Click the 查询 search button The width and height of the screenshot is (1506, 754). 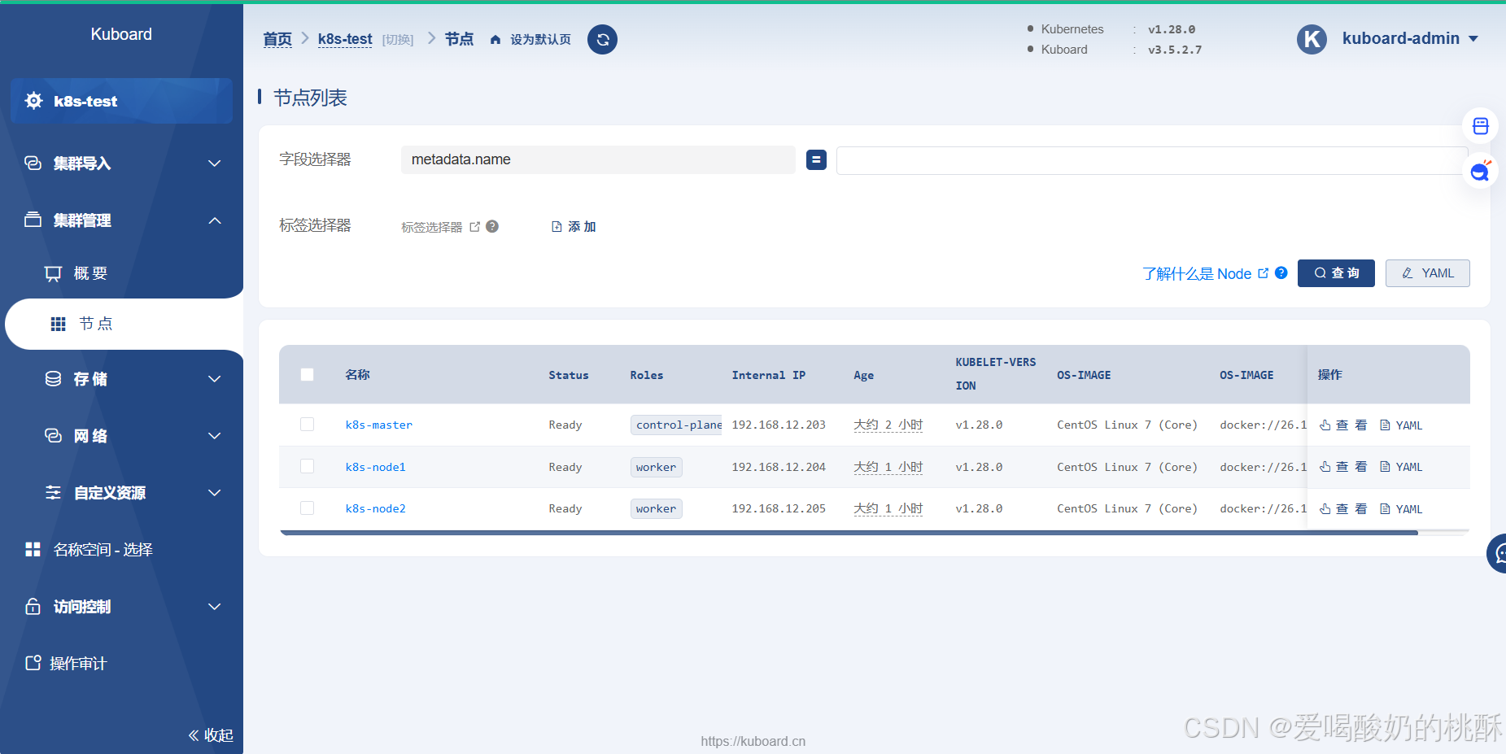pos(1336,273)
